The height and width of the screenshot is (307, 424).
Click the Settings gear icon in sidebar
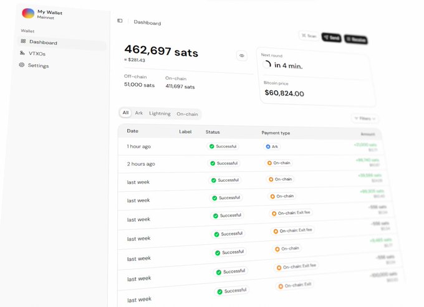coord(22,65)
